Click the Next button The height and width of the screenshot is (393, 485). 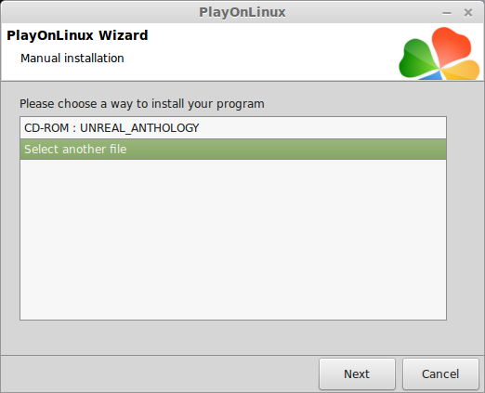[x=357, y=373]
